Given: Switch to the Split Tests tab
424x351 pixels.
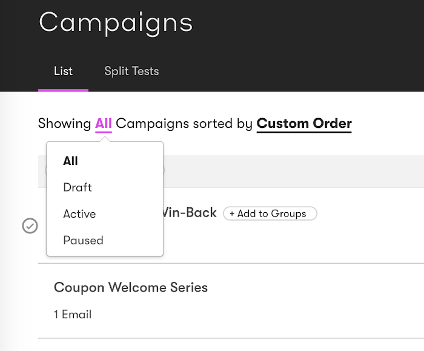Looking at the screenshot, I should pos(131,71).
